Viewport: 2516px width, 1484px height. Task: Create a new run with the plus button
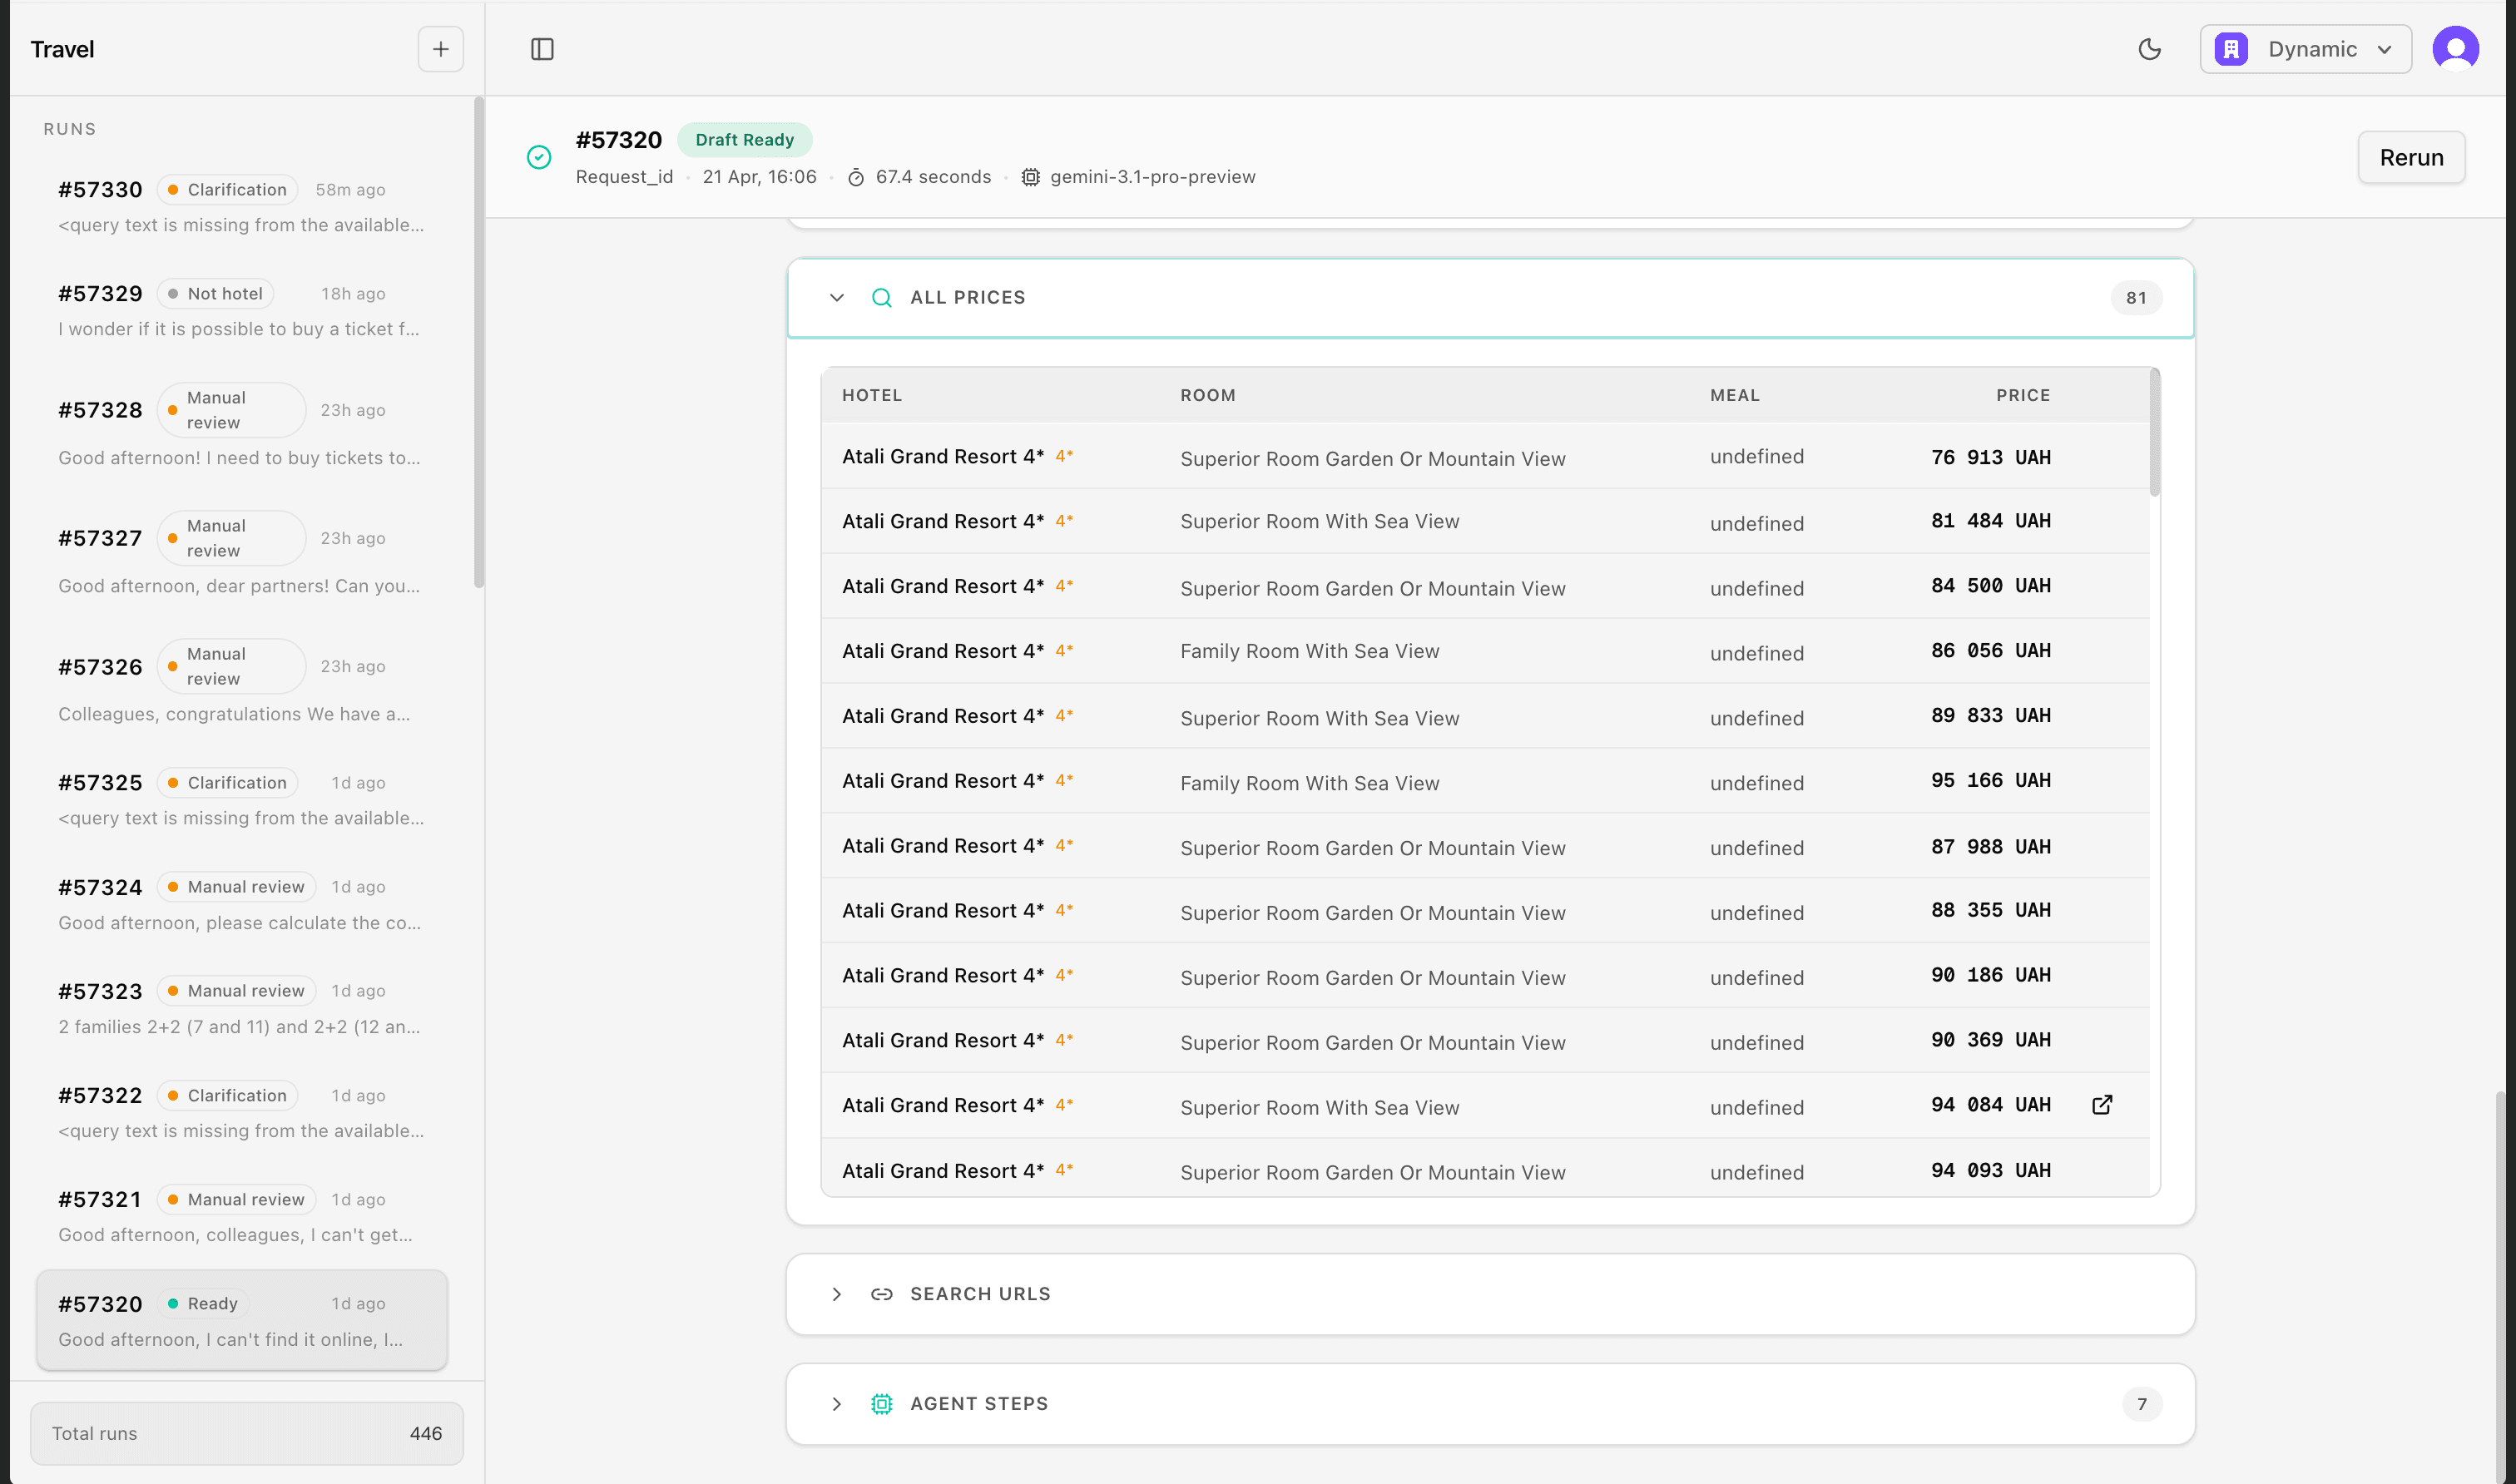440,48
